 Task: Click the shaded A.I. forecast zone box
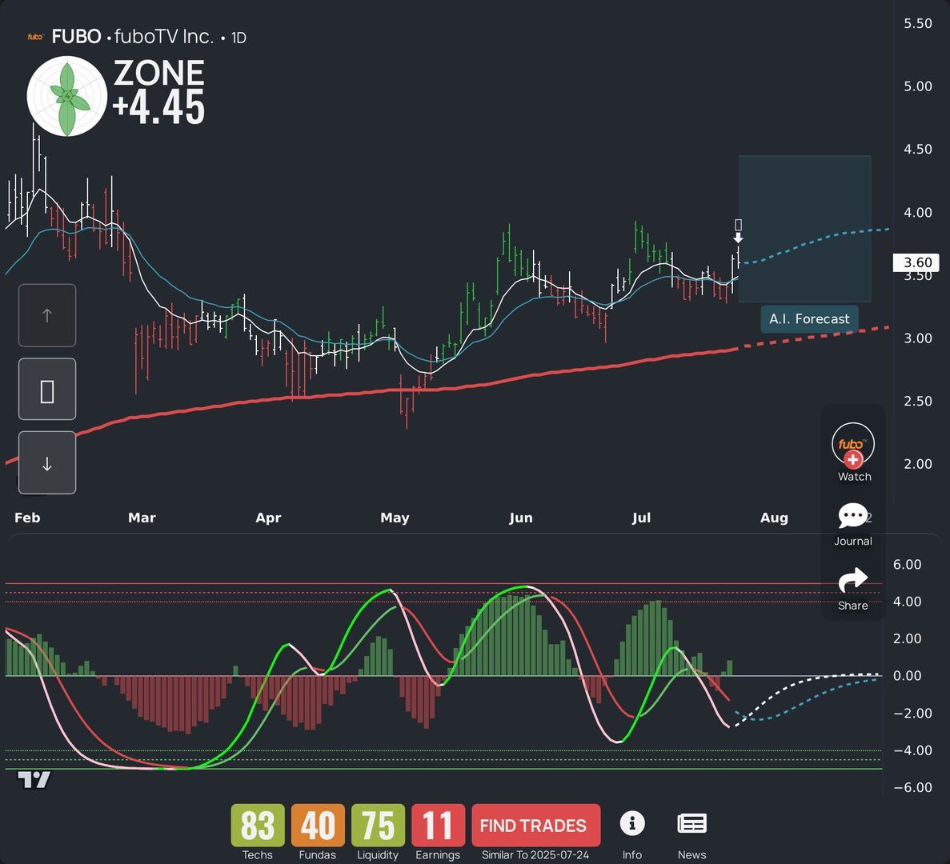click(804, 229)
